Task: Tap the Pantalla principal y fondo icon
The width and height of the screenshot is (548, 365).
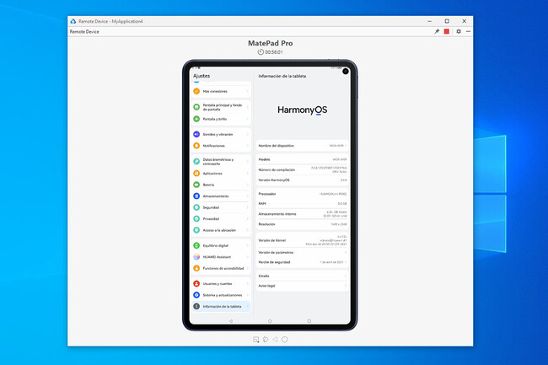Action: coord(196,107)
